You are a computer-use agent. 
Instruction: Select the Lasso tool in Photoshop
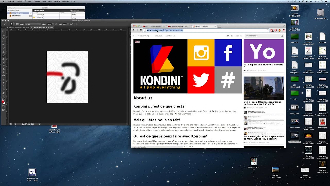pyautogui.click(x=3, y=38)
